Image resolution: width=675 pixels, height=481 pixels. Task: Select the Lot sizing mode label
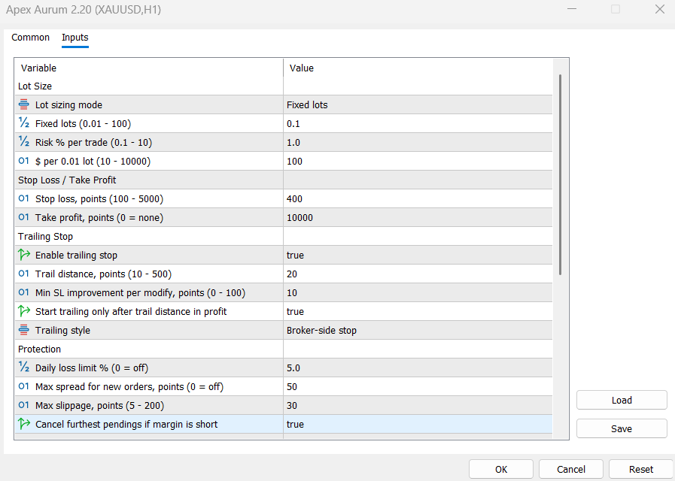69,105
